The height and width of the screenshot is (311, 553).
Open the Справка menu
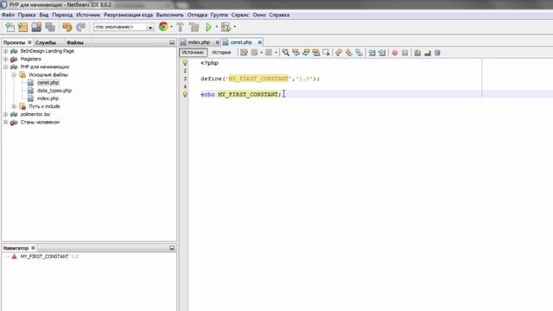(279, 15)
